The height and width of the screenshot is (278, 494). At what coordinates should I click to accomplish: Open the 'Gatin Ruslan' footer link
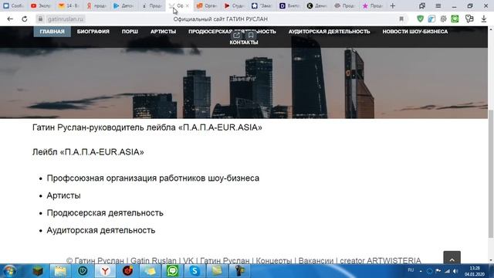(154, 261)
